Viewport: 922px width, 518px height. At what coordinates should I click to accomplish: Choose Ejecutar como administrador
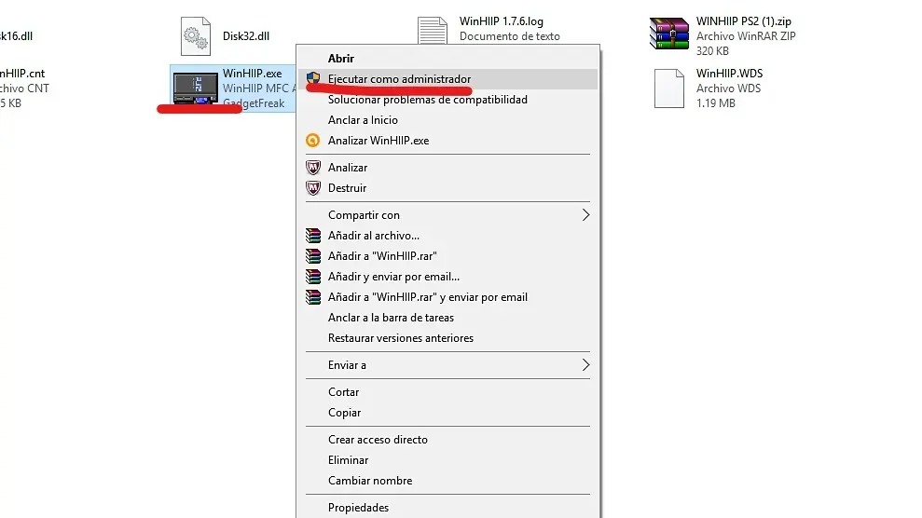point(448,78)
